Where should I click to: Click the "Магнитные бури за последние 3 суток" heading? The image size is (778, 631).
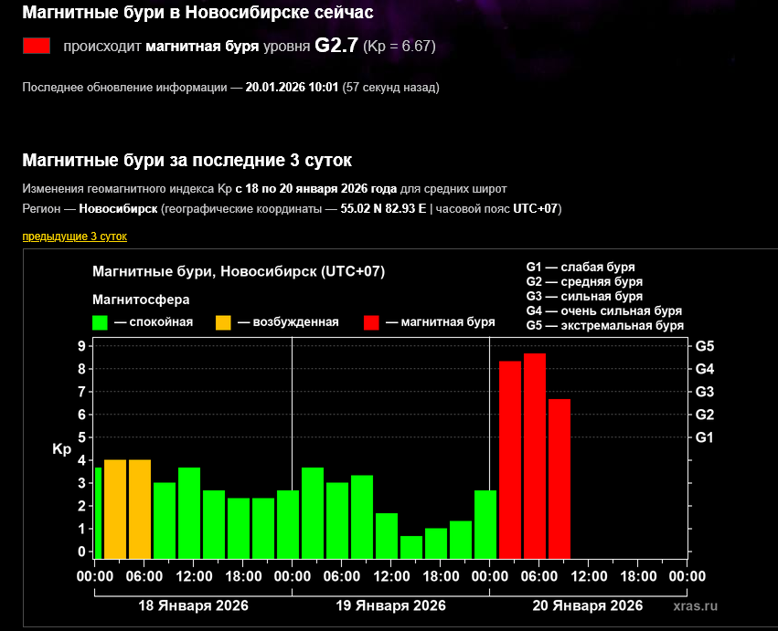point(187,161)
